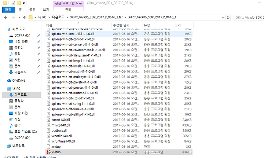Select api-ms-win-crt-utility-l1-1-0.dll file icon
Image resolution: width=264 pixels, height=158 pixels.
coord(48,114)
